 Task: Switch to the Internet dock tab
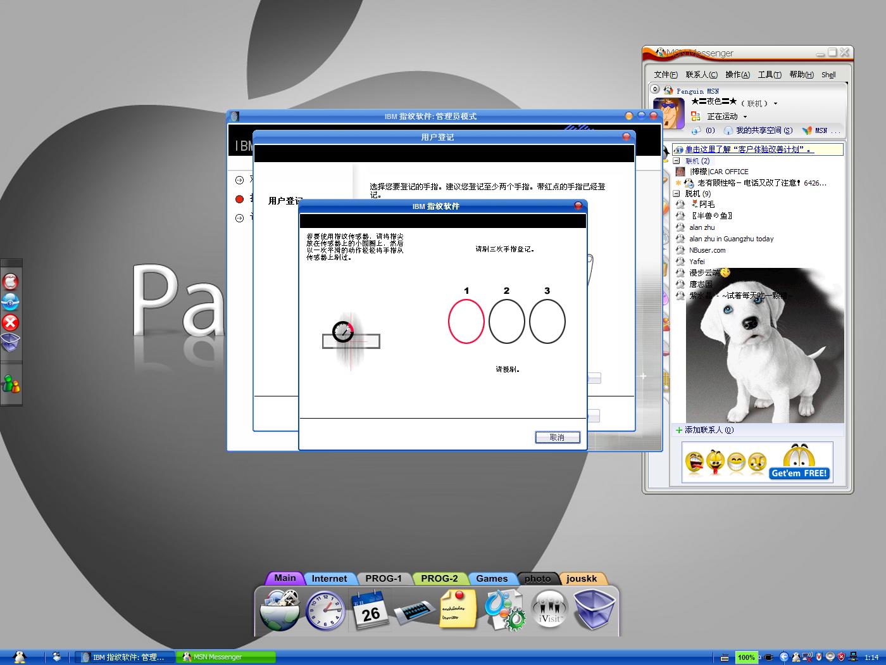point(329,578)
